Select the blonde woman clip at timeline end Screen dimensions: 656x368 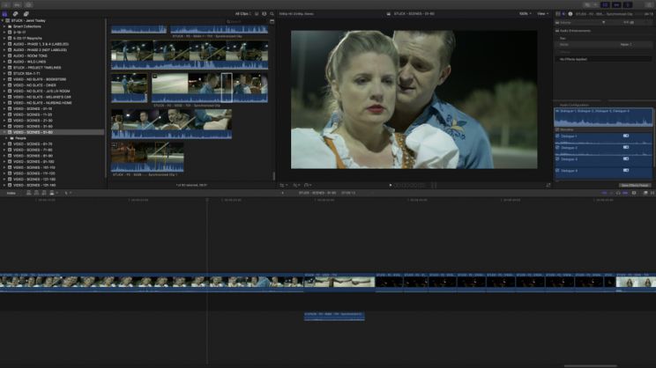[x=636, y=283]
